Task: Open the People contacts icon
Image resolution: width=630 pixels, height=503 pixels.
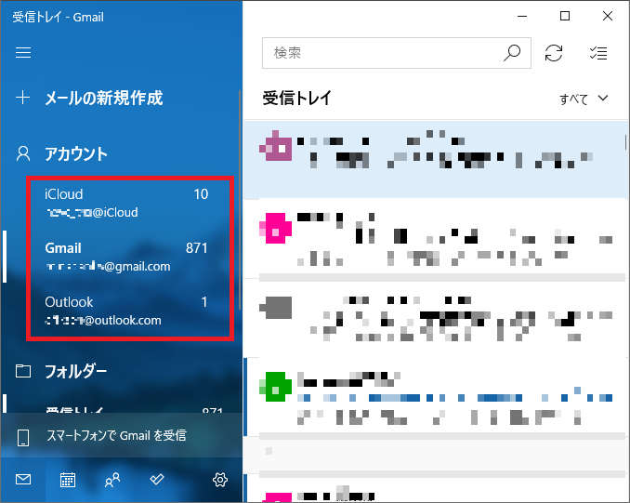Action: click(x=112, y=479)
